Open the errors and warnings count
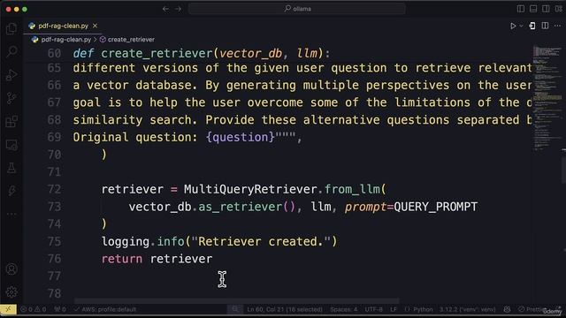Screen dimensions: 566x318 coord(34,309)
